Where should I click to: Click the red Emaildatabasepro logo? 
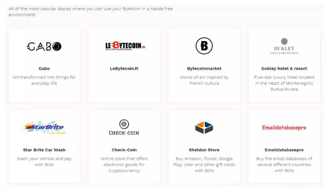284,128
